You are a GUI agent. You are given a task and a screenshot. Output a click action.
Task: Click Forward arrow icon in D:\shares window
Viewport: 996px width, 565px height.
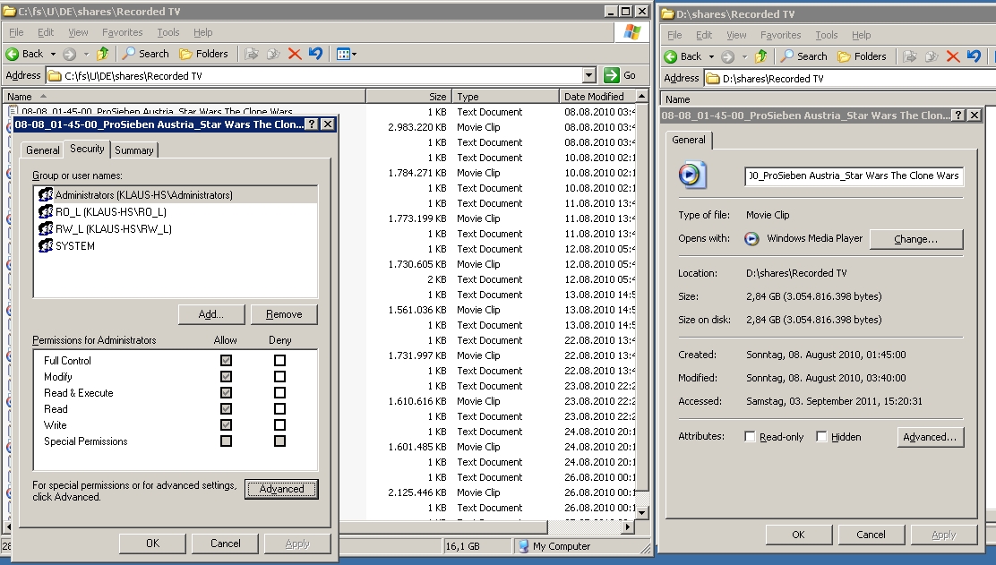coord(727,56)
